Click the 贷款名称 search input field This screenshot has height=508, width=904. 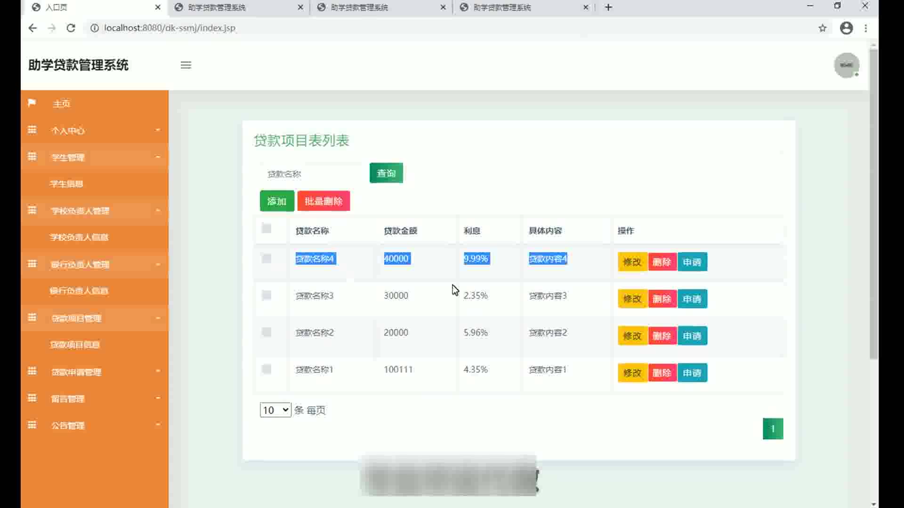[x=311, y=174]
